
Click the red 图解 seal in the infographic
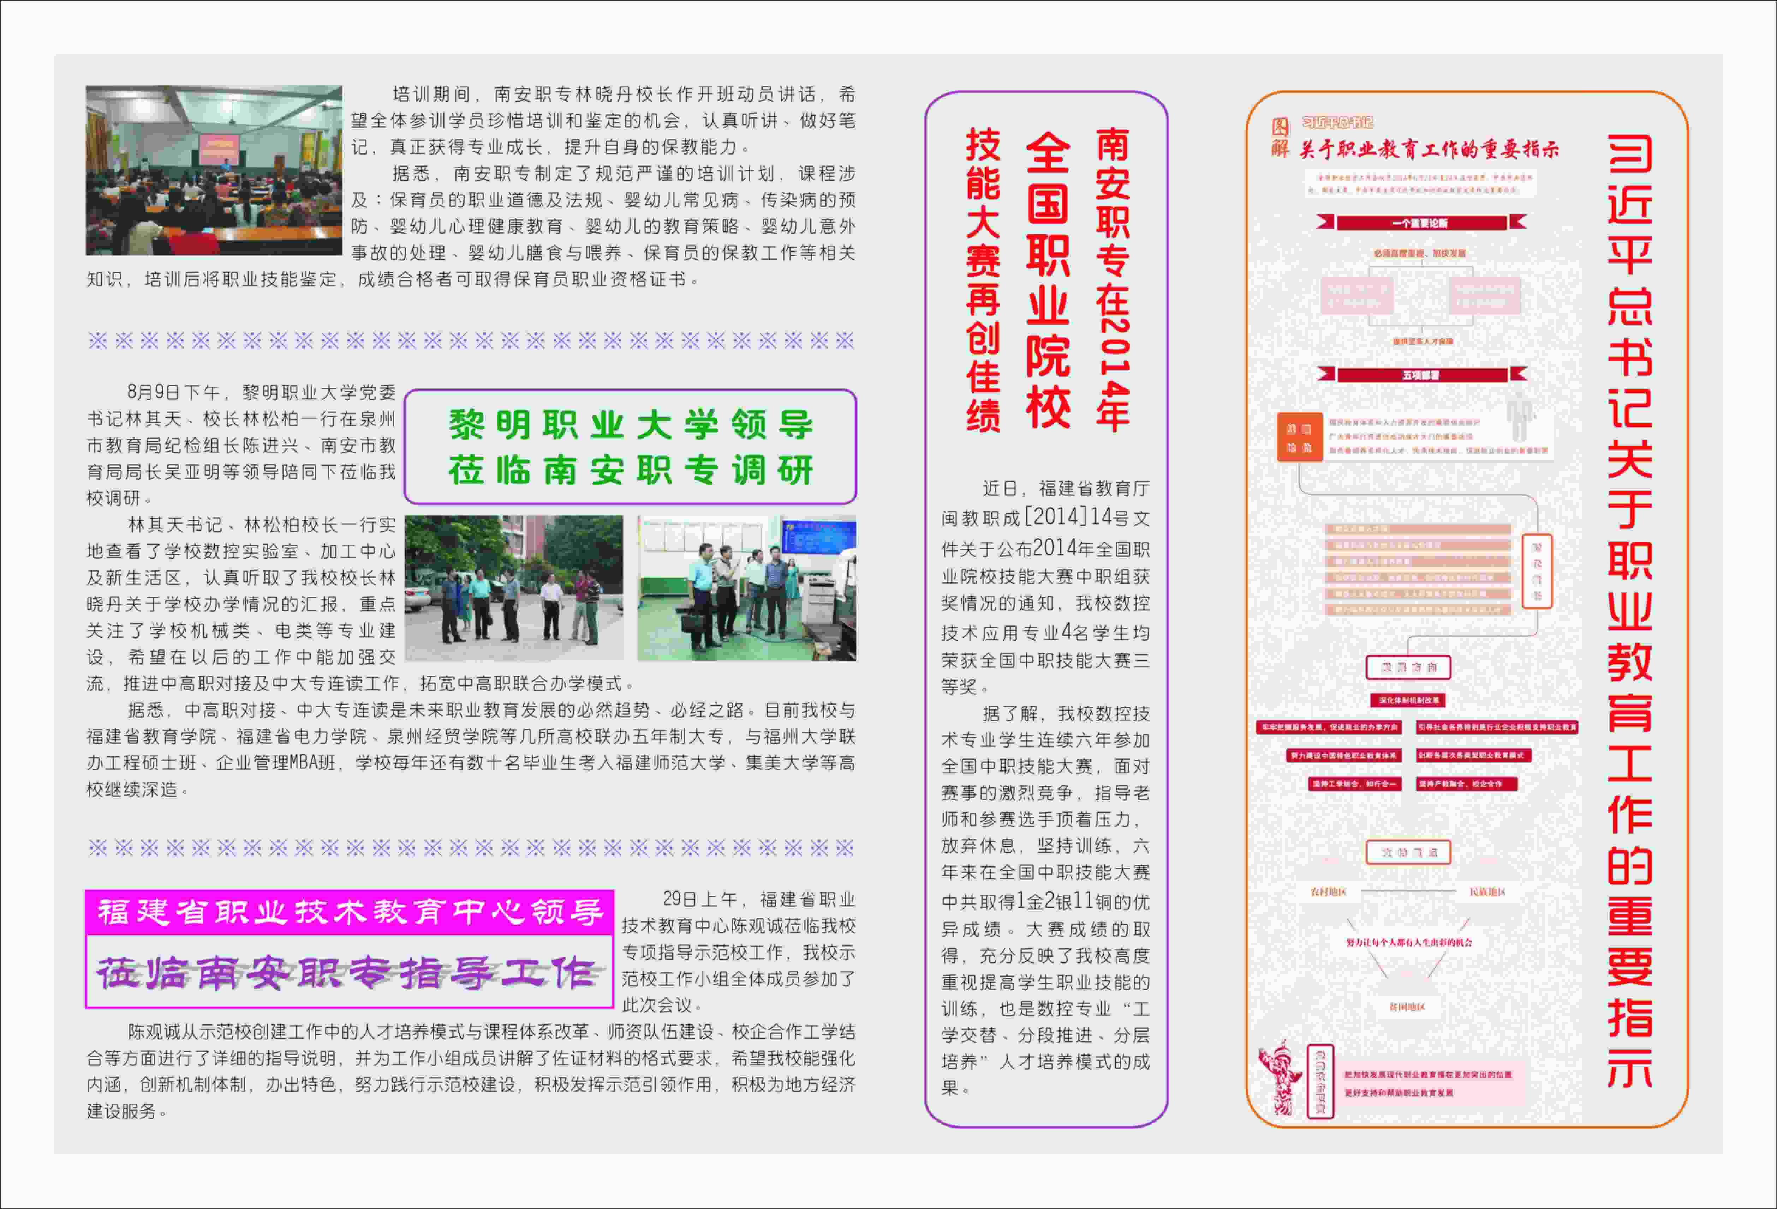coord(1280,138)
